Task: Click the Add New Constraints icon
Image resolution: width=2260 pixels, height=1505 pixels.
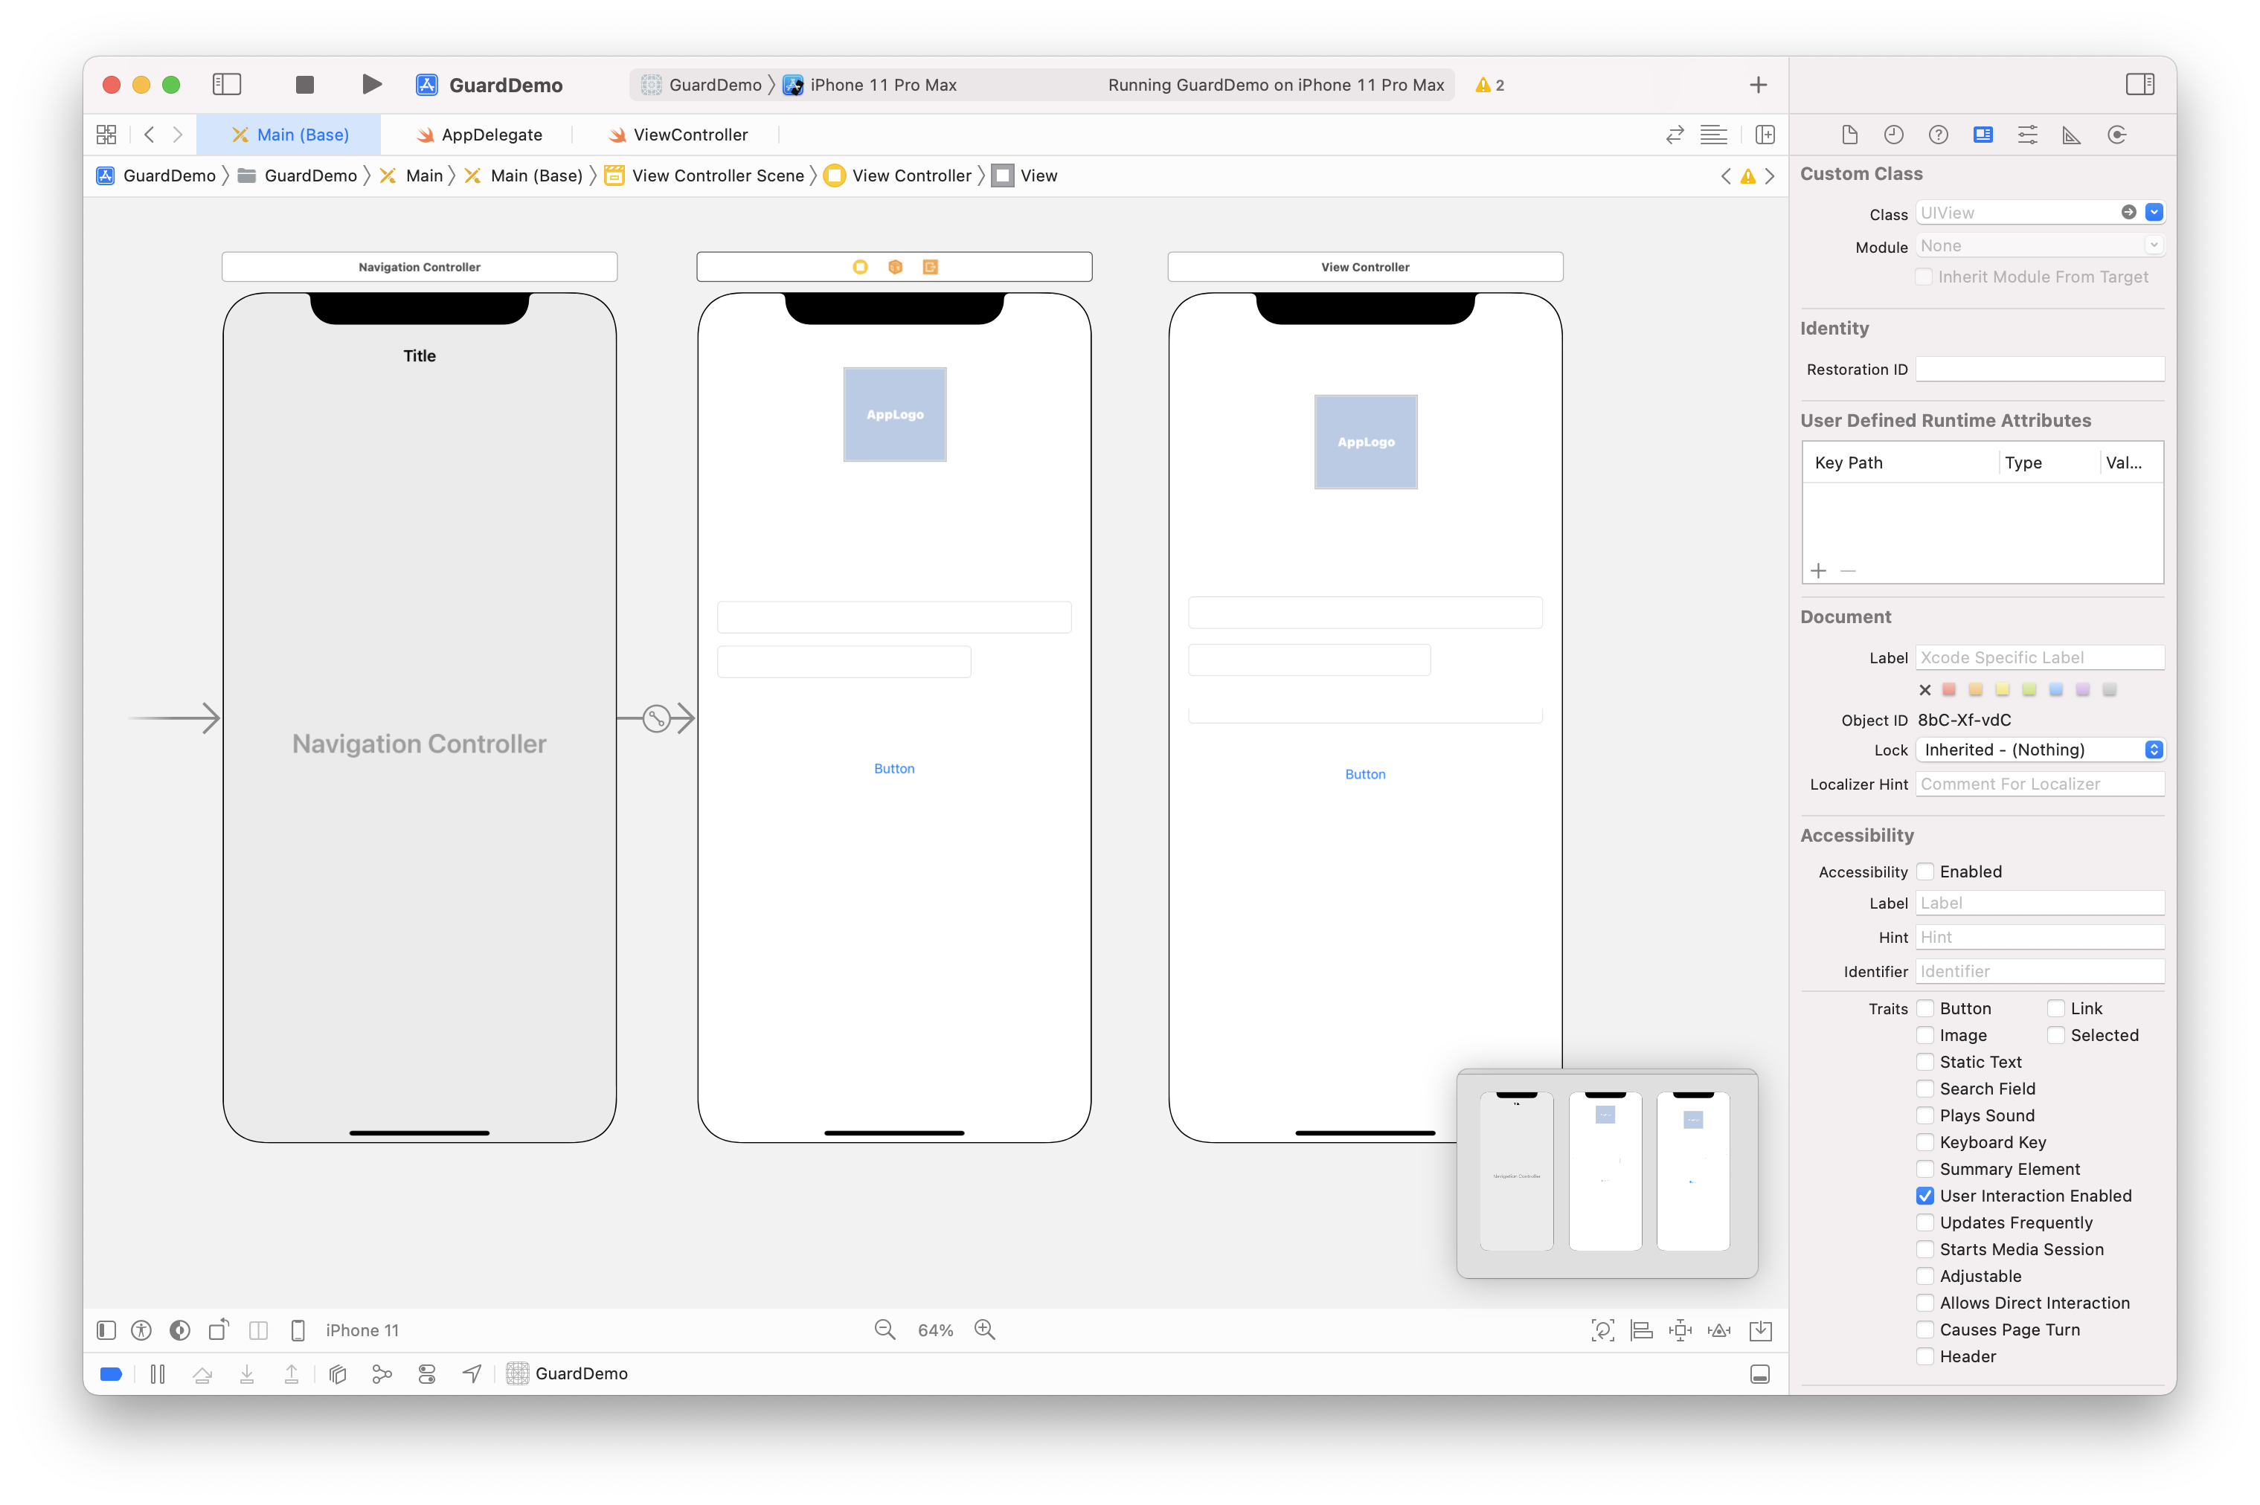Action: [x=1680, y=1330]
